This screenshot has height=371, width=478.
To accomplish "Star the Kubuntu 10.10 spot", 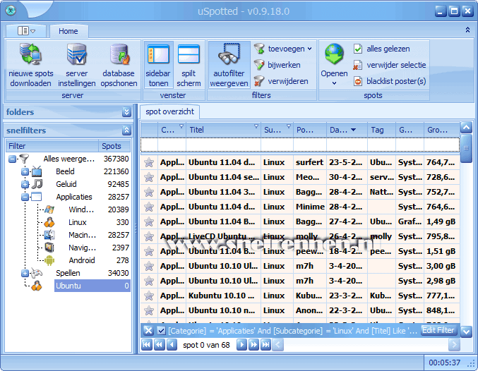I will click(149, 296).
